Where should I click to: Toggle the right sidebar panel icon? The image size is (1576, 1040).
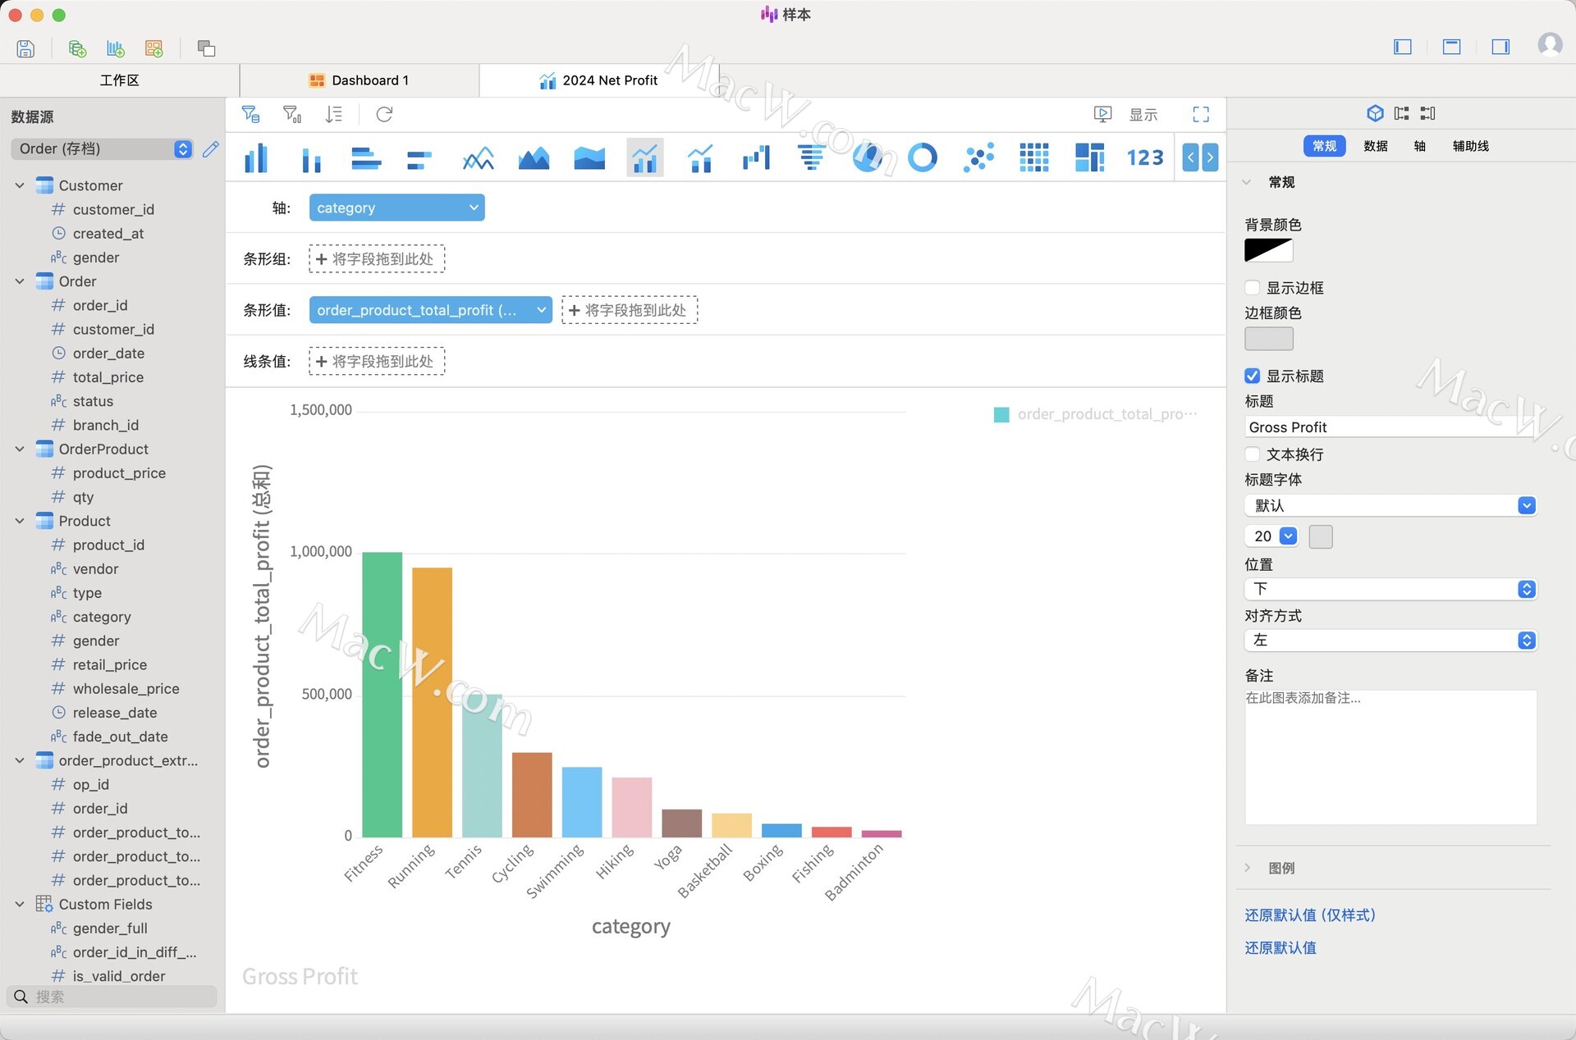[x=1501, y=47]
